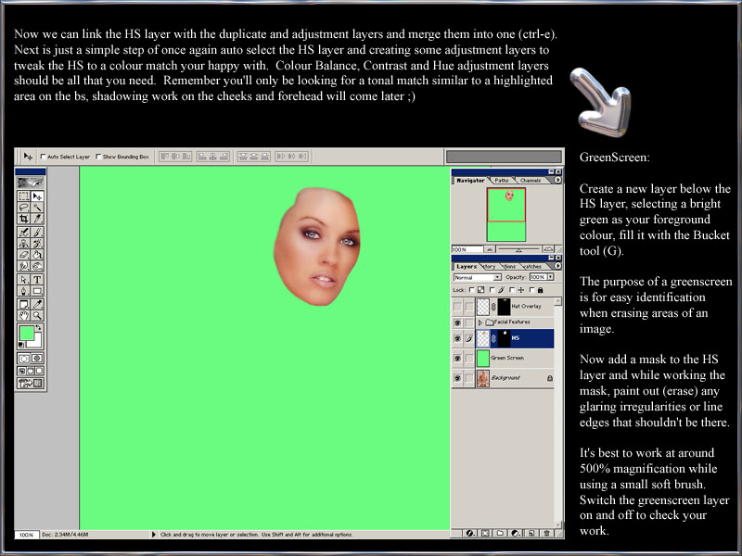Open the status bar info flyout arrow
The width and height of the screenshot is (742, 556).
tap(153, 535)
